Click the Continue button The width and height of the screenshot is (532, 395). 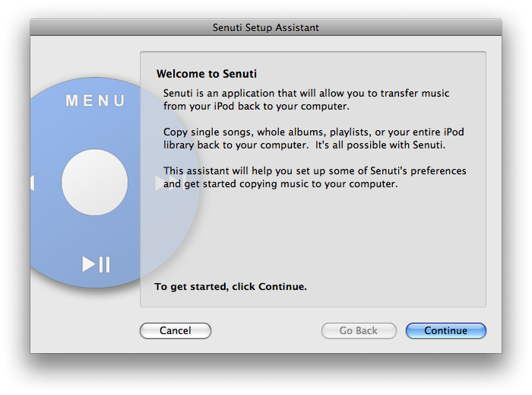pos(446,330)
